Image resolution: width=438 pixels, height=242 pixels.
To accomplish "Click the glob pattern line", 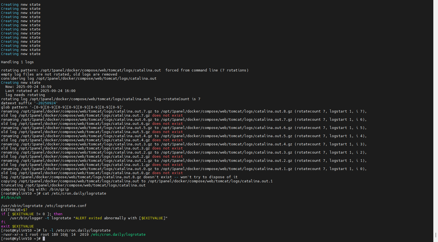I will (x=62, y=107).
